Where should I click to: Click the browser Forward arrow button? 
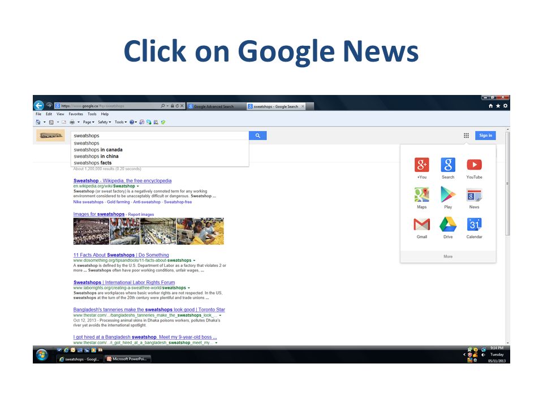49,105
